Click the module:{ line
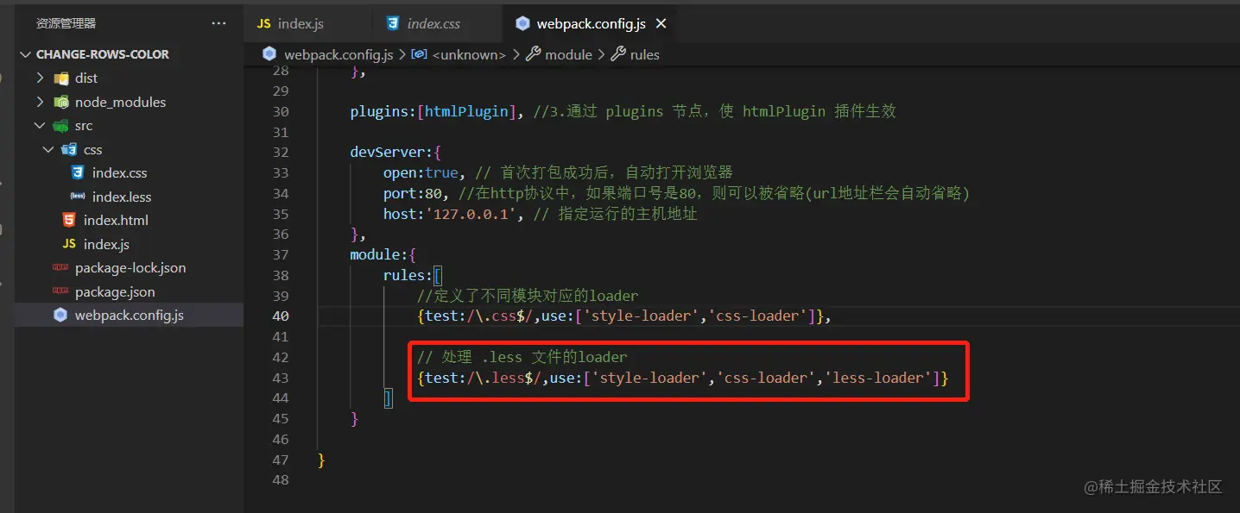The height and width of the screenshot is (513, 1240). (383, 255)
